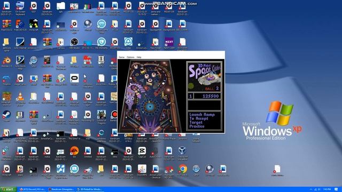The width and height of the screenshot is (342, 192).
Task: Open the Oculus desktop shortcut
Action: (74, 79)
